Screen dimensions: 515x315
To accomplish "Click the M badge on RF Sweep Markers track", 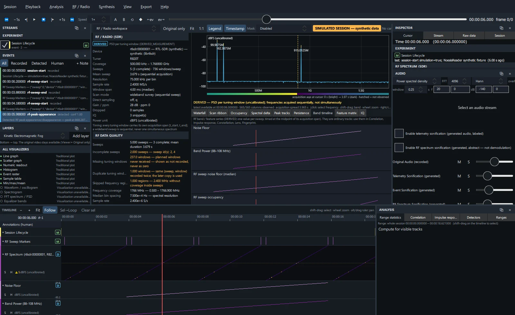I will pyautogui.click(x=58, y=241).
